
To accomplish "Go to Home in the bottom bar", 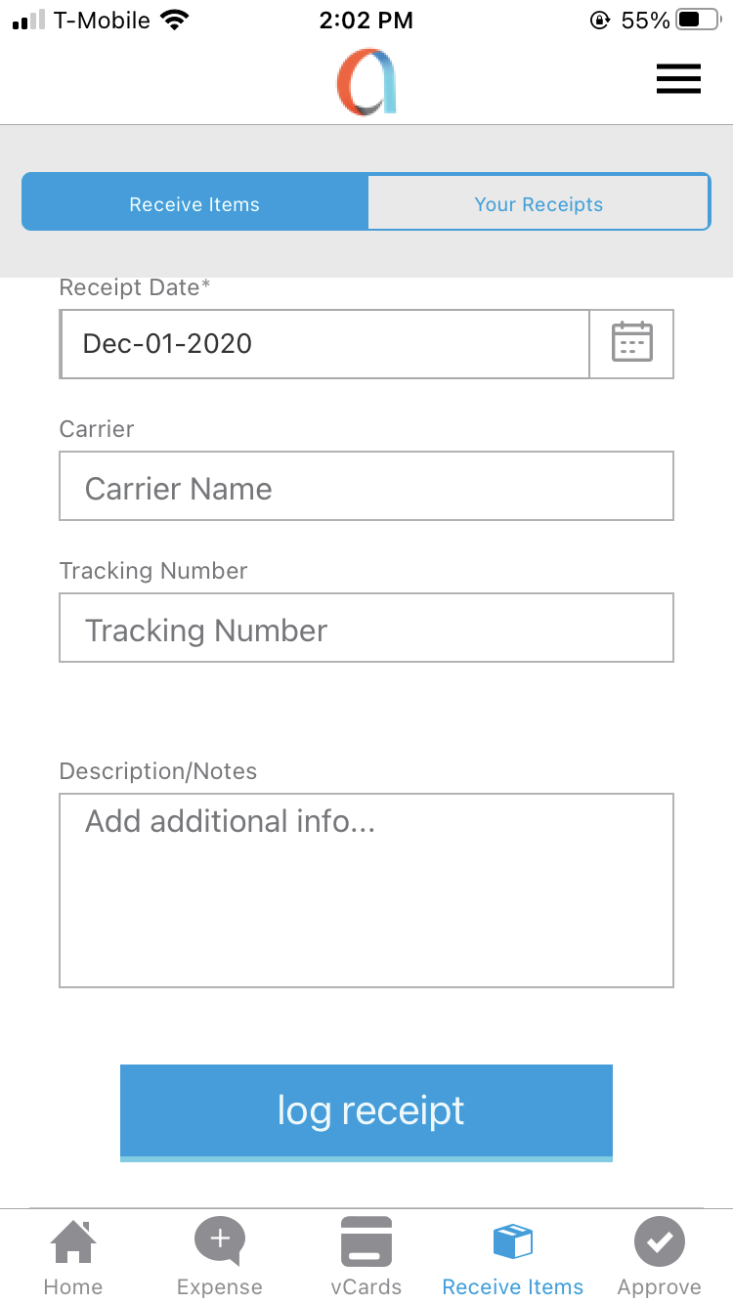I will point(73,1257).
